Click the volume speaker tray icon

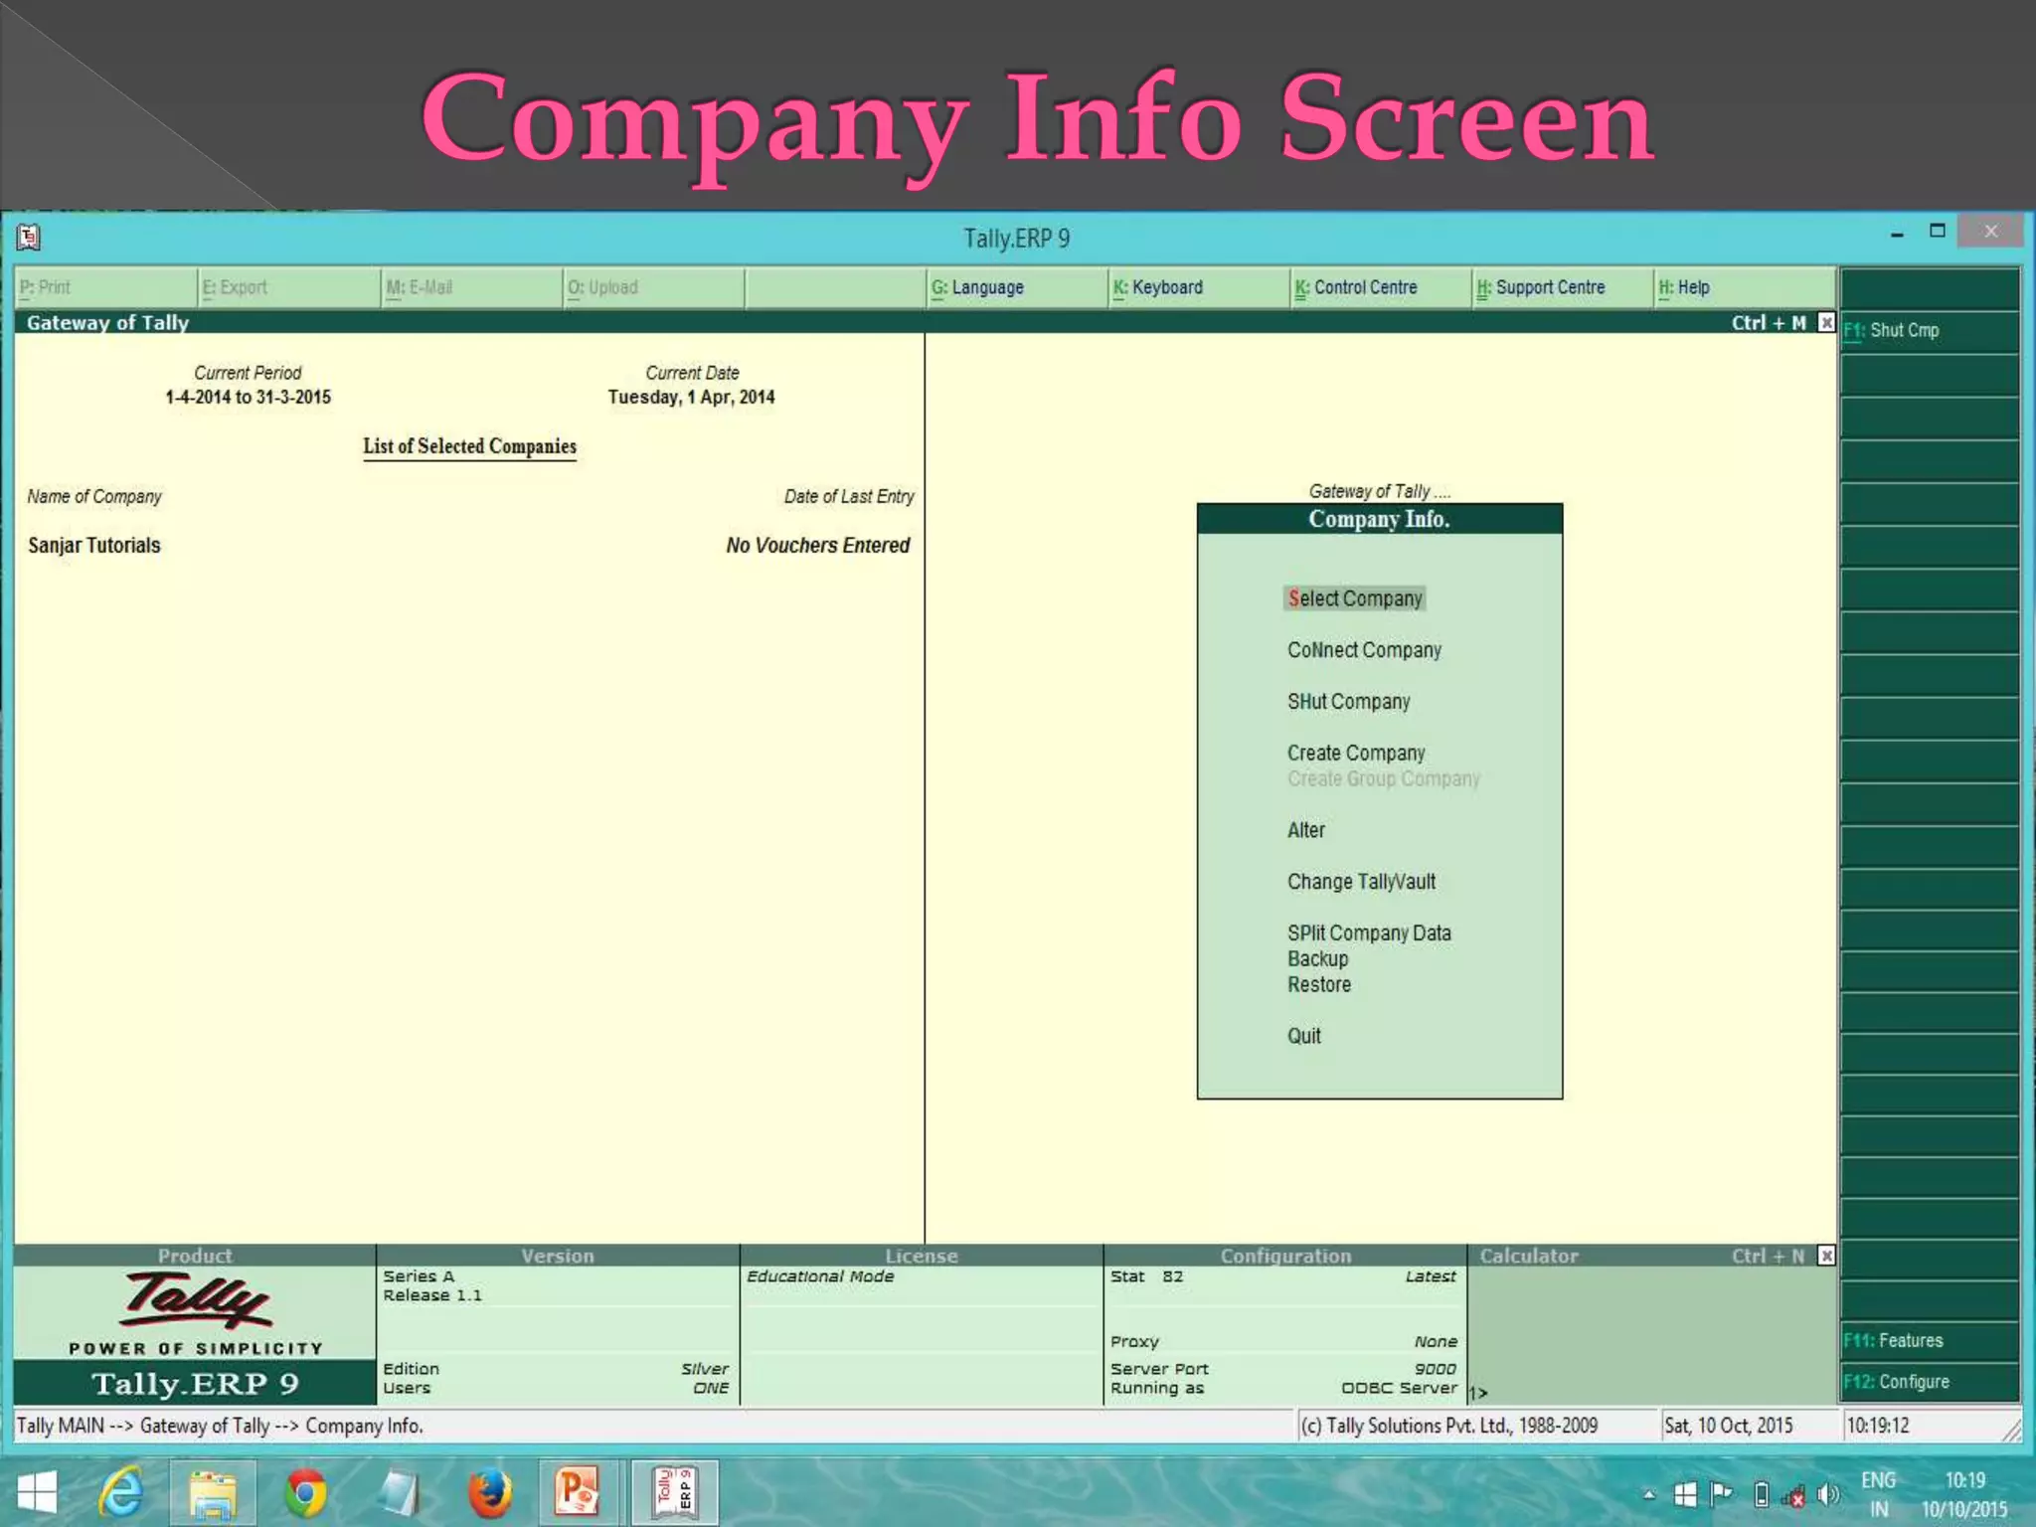tap(1827, 1494)
